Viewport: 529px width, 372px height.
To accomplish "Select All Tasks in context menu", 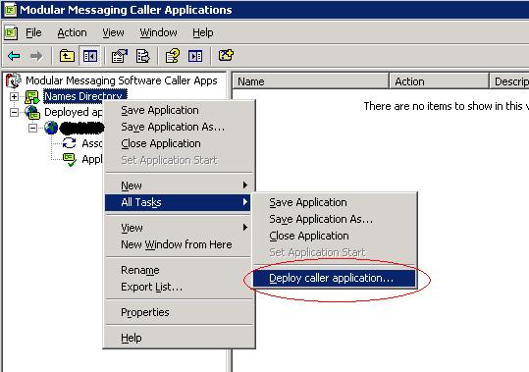I will pyautogui.click(x=178, y=202).
